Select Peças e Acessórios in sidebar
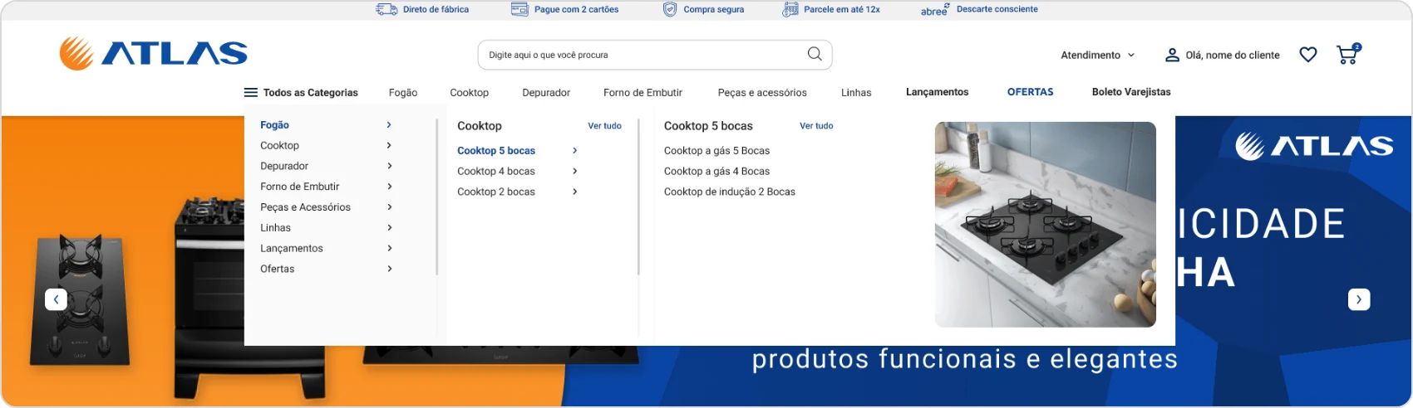1413x408 pixels. (x=305, y=207)
